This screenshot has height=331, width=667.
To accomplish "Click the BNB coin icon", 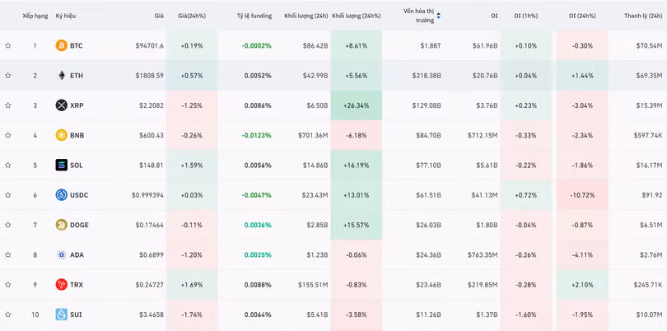I will (x=61, y=135).
